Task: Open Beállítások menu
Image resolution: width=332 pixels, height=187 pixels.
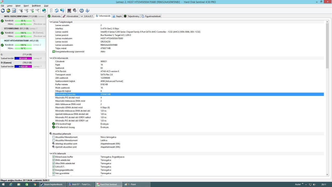Action: coord(36,5)
